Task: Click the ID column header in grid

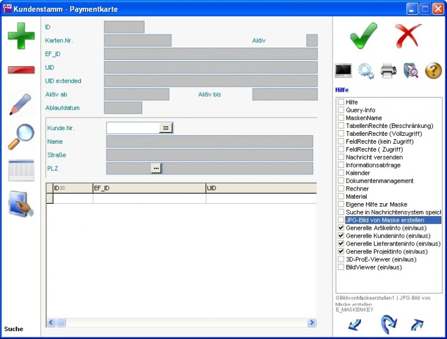Action: coord(72,187)
